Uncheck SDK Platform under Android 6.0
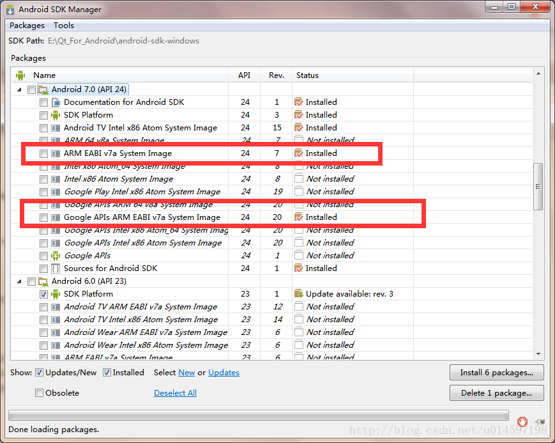The image size is (555, 443). point(45,293)
